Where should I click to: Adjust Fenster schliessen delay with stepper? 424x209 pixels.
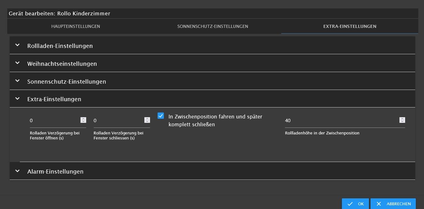[x=147, y=120]
